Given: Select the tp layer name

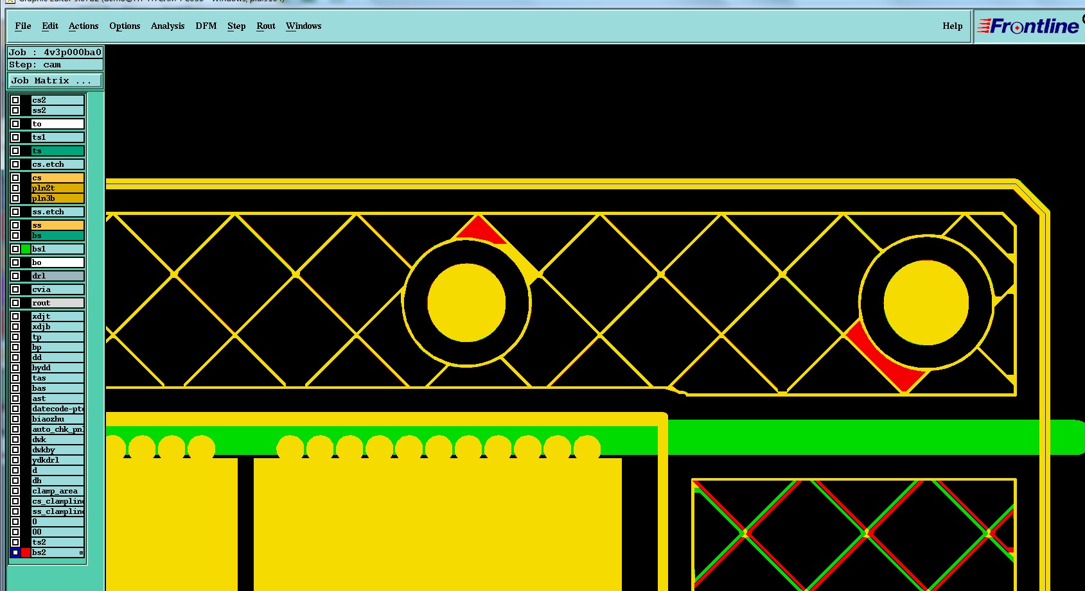Looking at the screenshot, I should 58,337.
